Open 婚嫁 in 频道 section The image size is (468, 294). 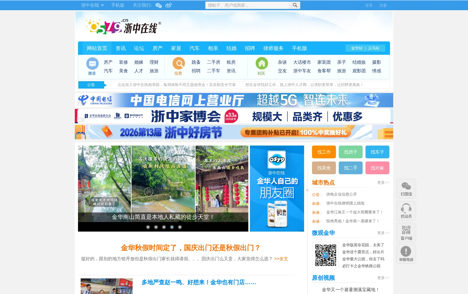coord(139,62)
